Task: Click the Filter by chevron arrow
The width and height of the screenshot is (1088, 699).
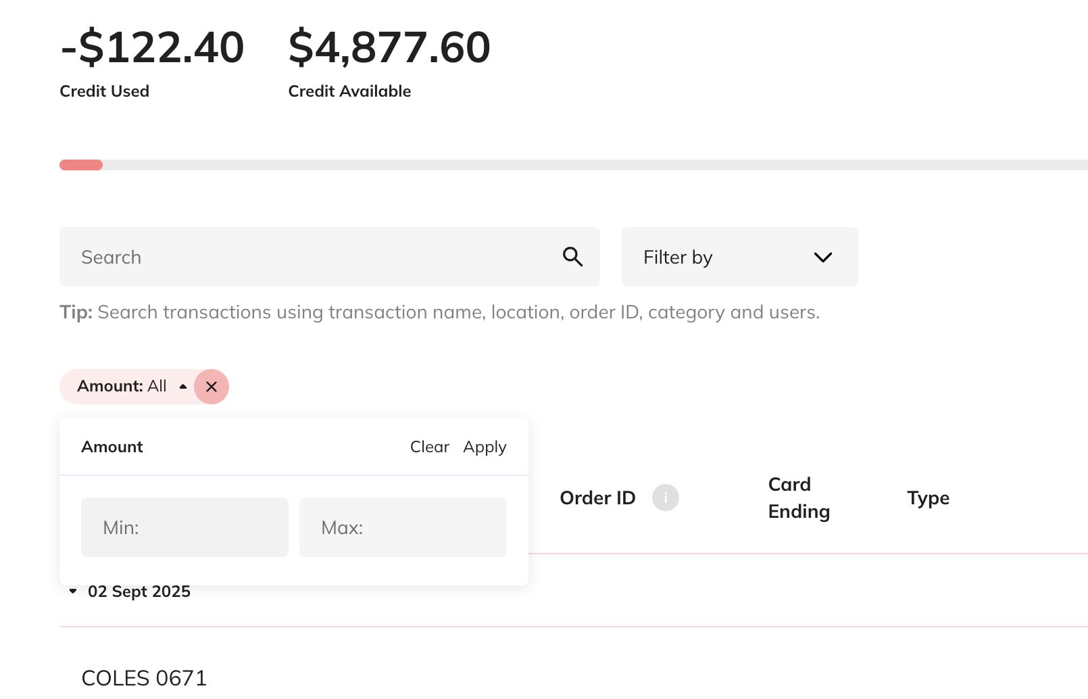Action: pyautogui.click(x=823, y=258)
